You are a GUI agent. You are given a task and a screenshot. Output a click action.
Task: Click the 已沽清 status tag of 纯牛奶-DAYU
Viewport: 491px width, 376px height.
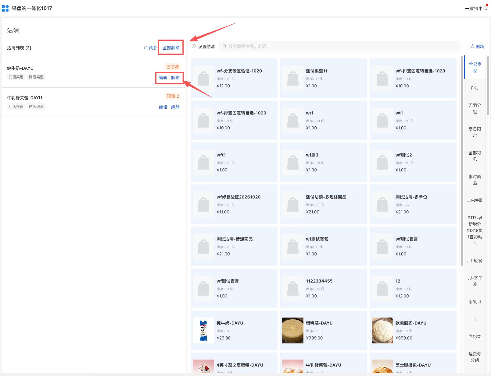[x=173, y=67]
